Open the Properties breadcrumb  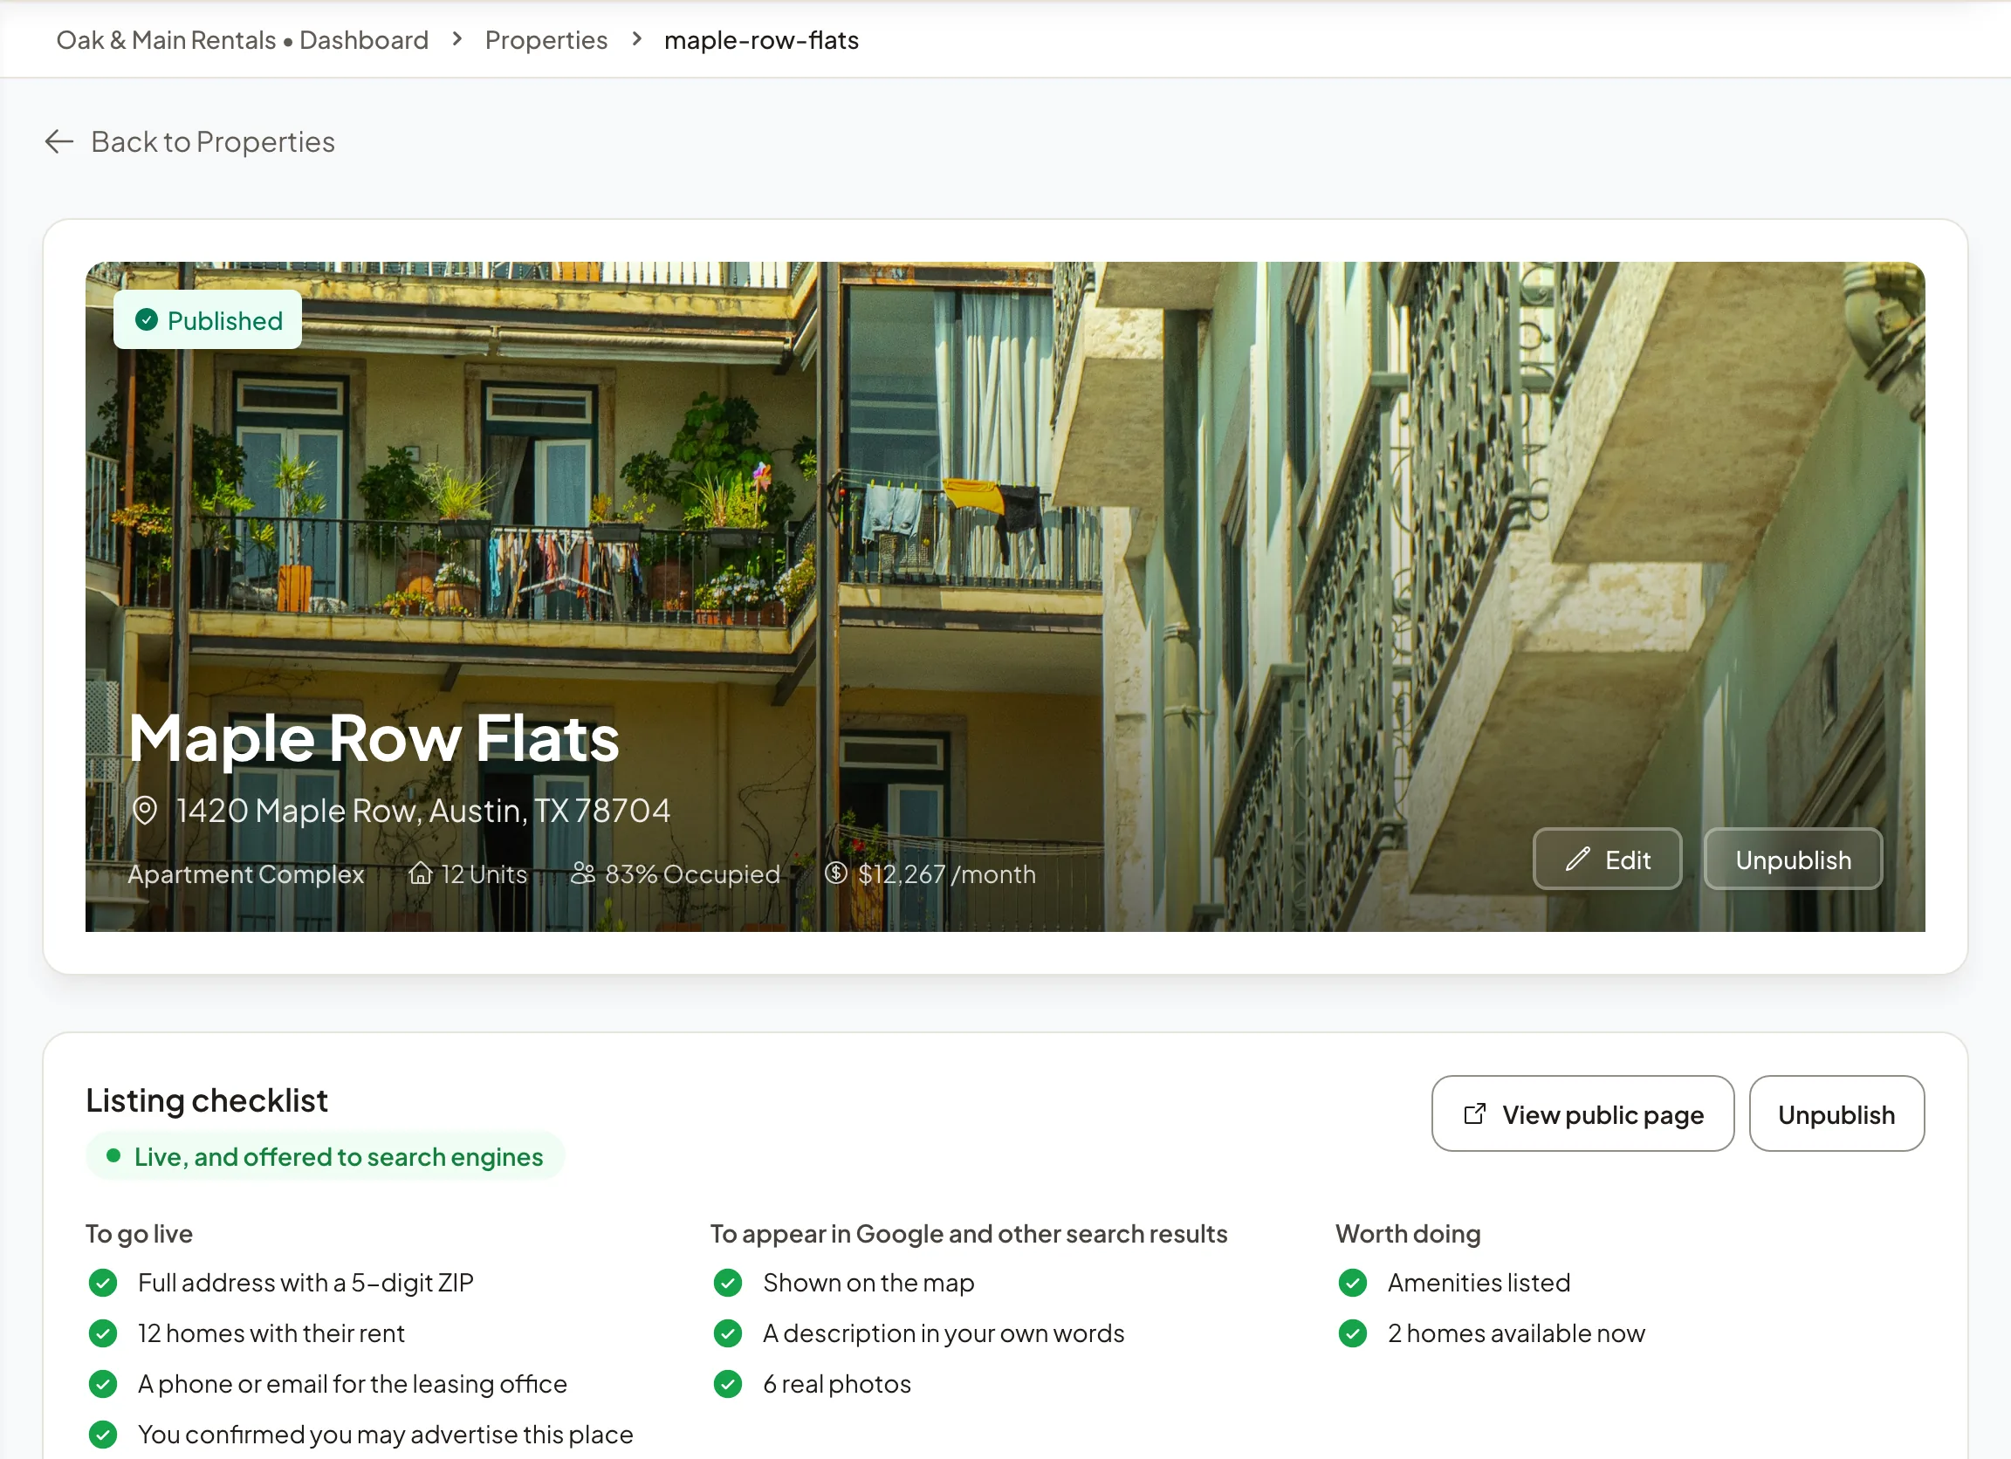pyautogui.click(x=546, y=40)
